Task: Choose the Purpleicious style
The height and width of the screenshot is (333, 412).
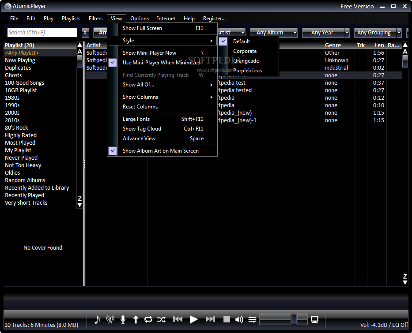Action: point(248,71)
